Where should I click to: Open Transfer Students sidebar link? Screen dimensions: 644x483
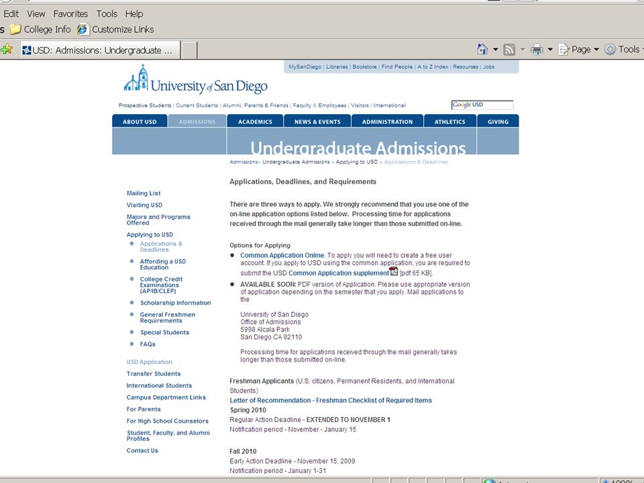(154, 374)
